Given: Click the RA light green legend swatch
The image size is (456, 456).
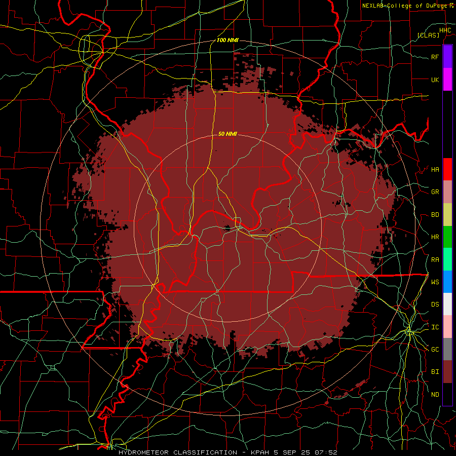Looking at the screenshot, I should pyautogui.click(x=447, y=259).
